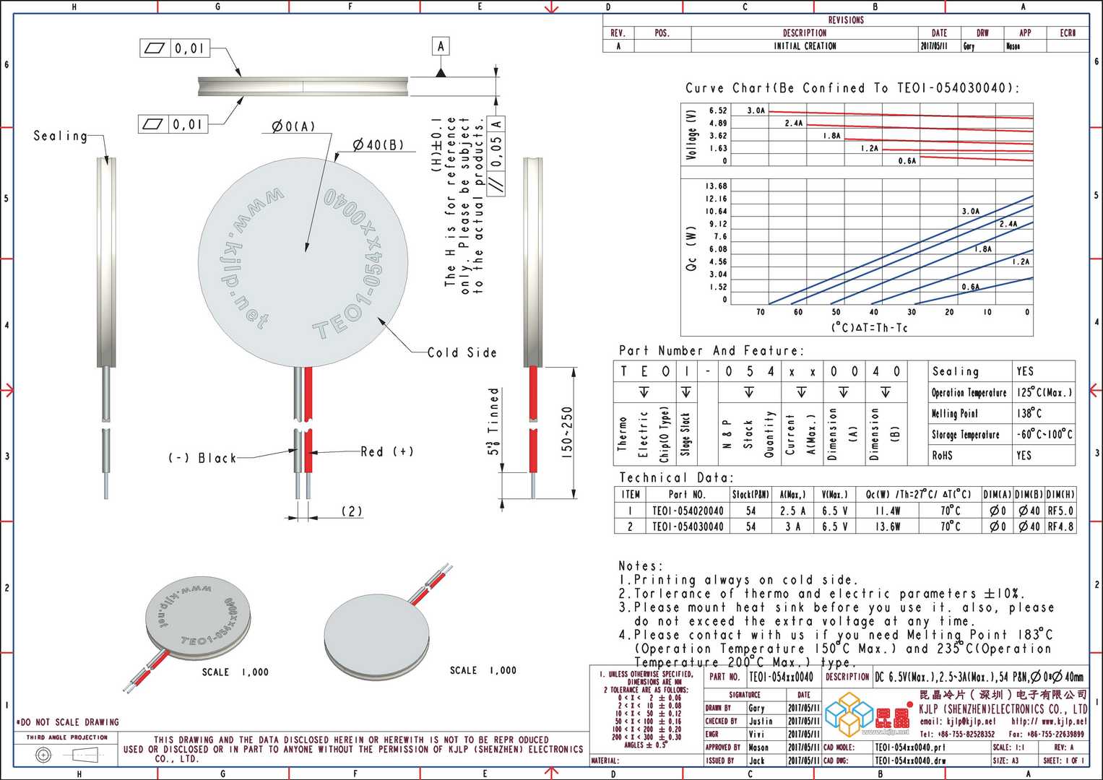
Task: Click the arrow above Dimension (B)
Action: coord(886,392)
